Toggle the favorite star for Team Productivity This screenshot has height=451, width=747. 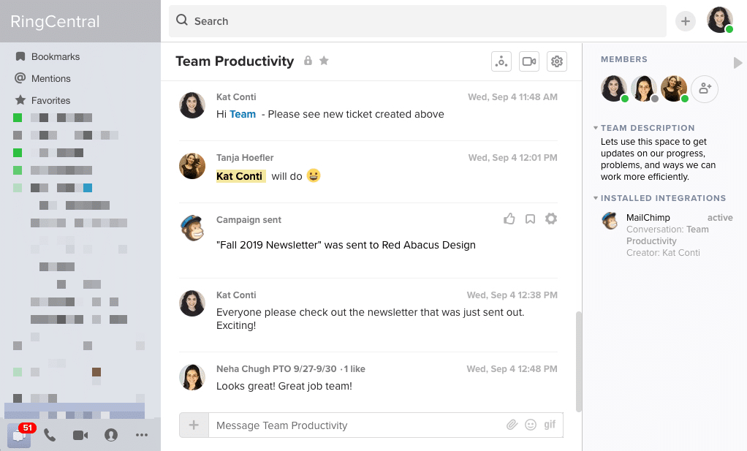(324, 61)
